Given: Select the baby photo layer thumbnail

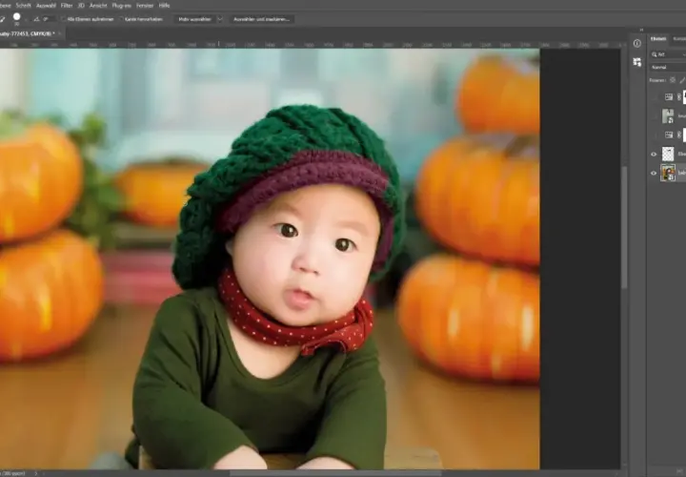Looking at the screenshot, I should 668,173.
